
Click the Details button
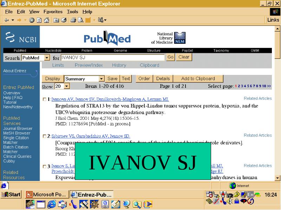coord(163,79)
